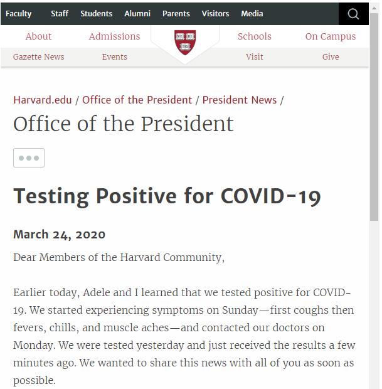Screen dimensions: 382x389
Task: Click the Media link
Action: tap(252, 13)
